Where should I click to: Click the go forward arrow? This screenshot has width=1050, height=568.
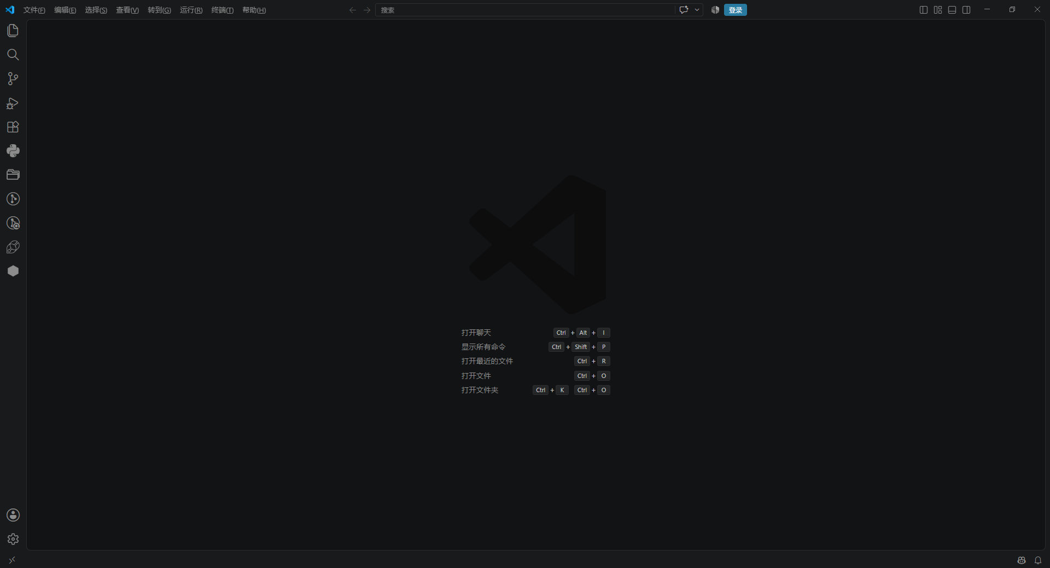coord(367,10)
